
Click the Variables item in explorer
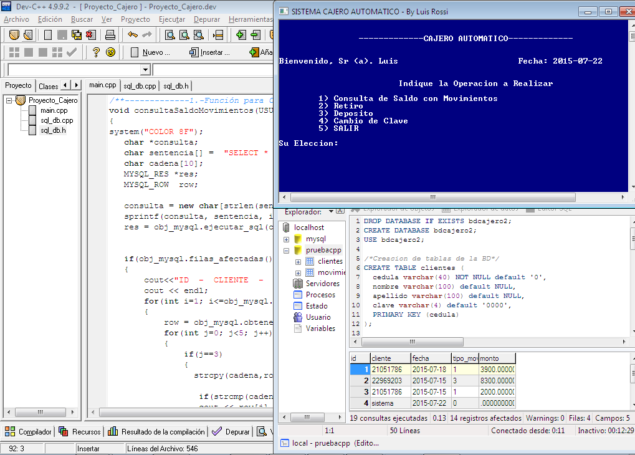point(320,328)
